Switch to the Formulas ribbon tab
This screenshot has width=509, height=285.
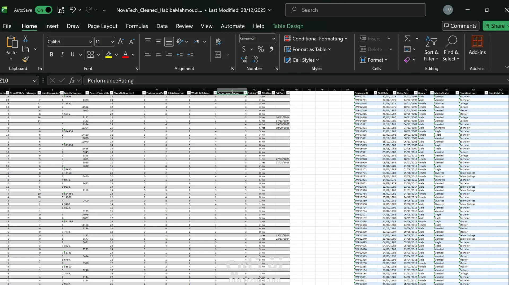137,26
